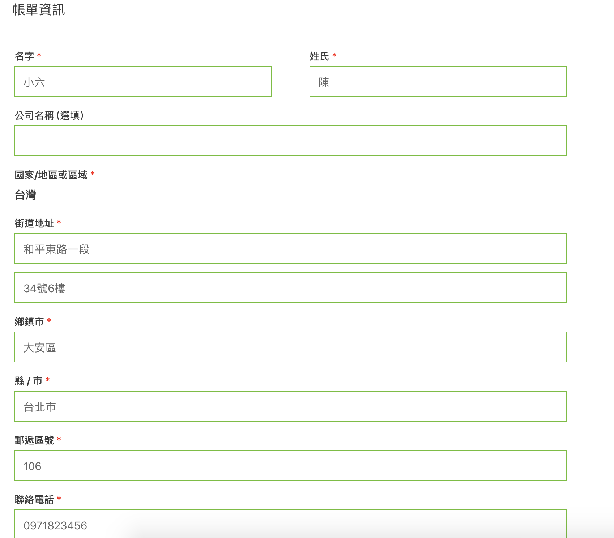Screen dimensions: 614x538
Task: Click the street address field 和平東路一段
Action: [290, 249]
